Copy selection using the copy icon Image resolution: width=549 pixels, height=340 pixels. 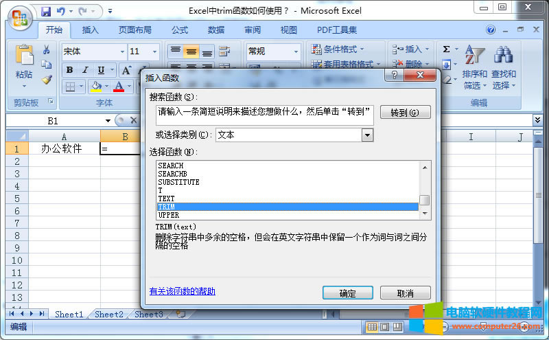(46, 65)
